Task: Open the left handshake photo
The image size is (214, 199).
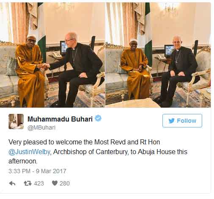Action: coord(52,55)
